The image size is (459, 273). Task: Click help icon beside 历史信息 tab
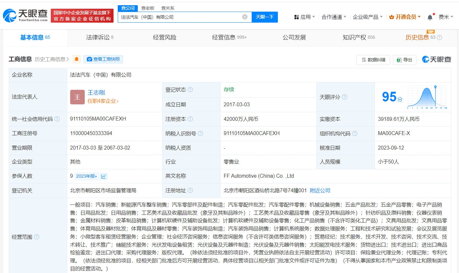439,37
